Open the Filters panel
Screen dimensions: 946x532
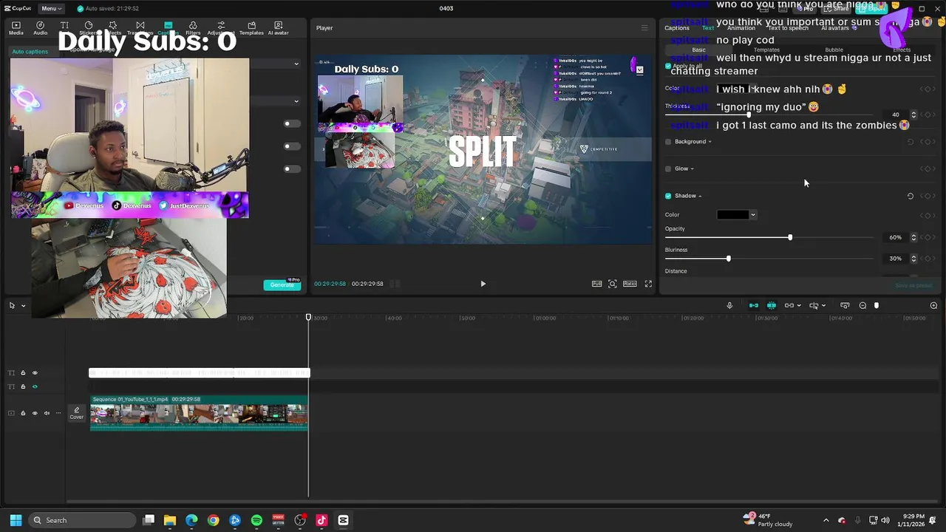193,28
